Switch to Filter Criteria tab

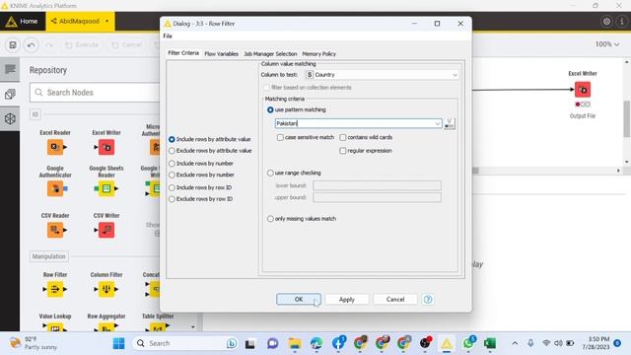(183, 53)
